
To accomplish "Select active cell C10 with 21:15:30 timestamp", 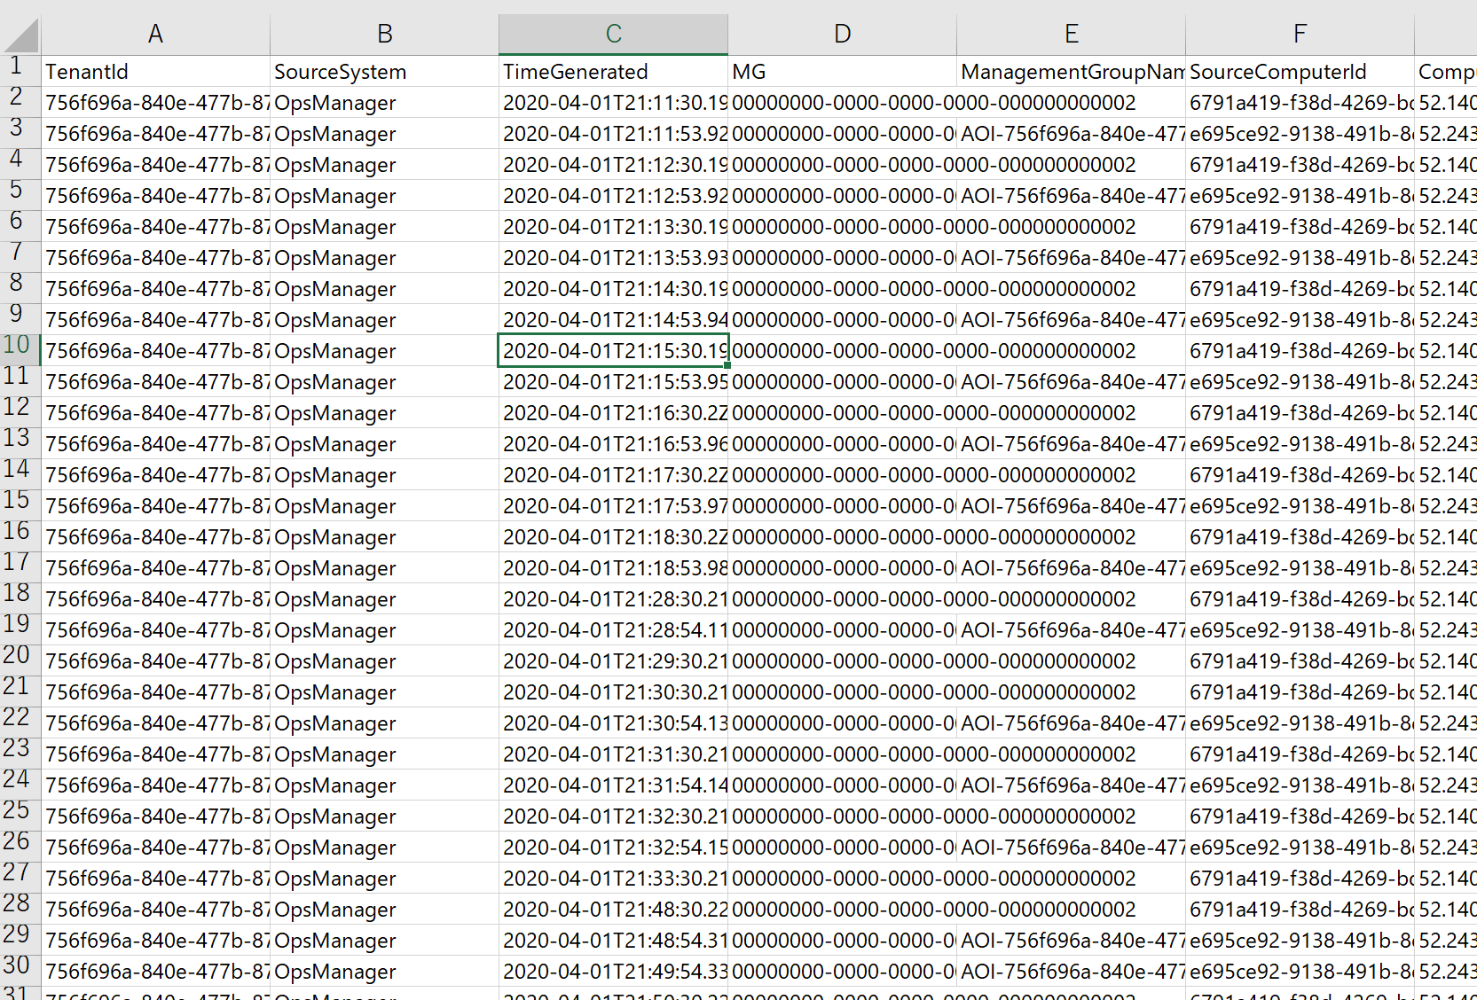I will (613, 350).
